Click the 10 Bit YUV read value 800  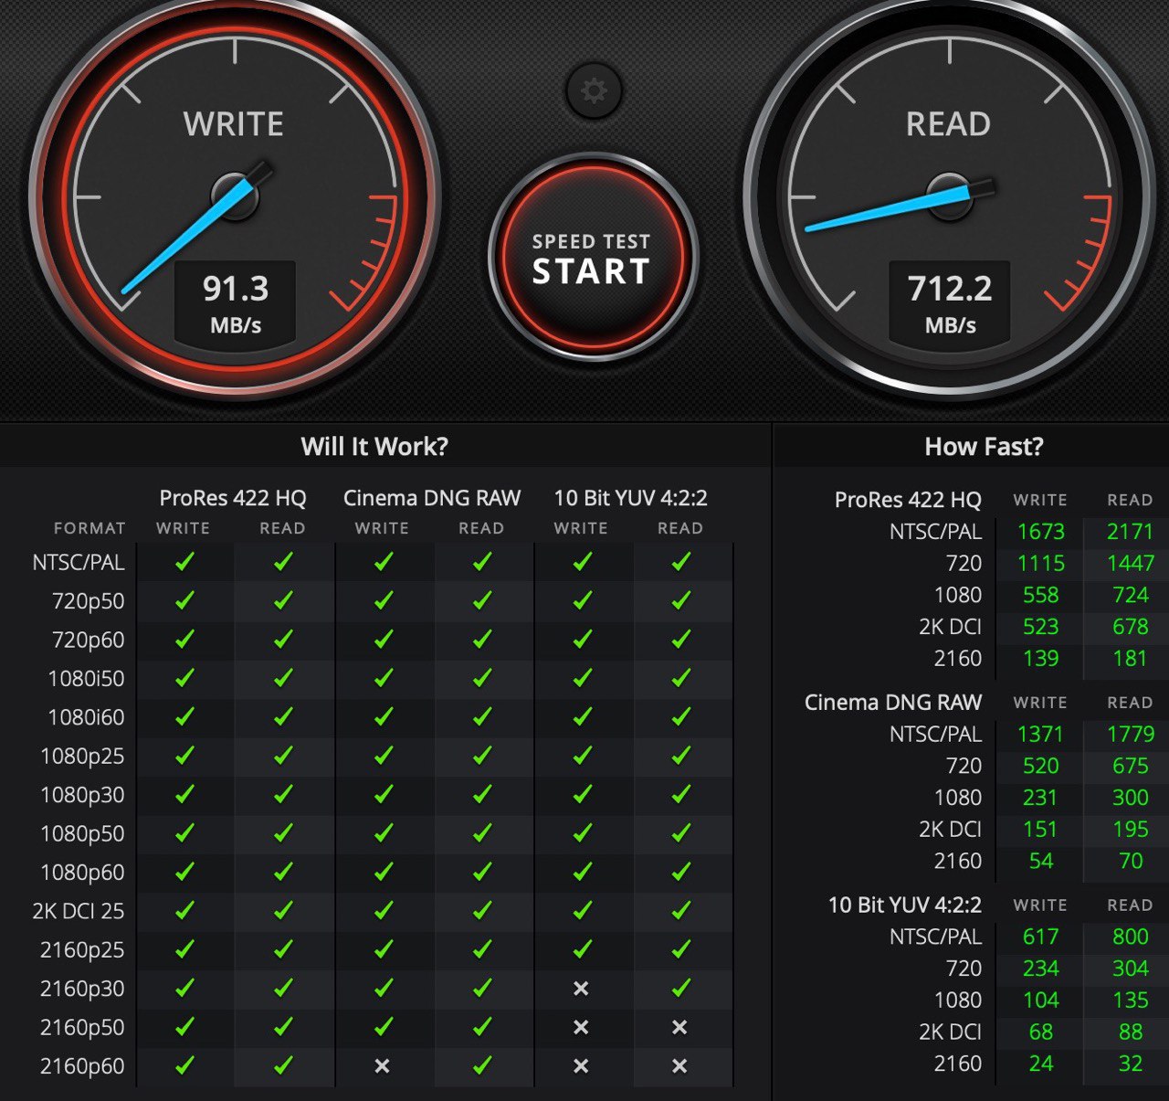point(1131,937)
